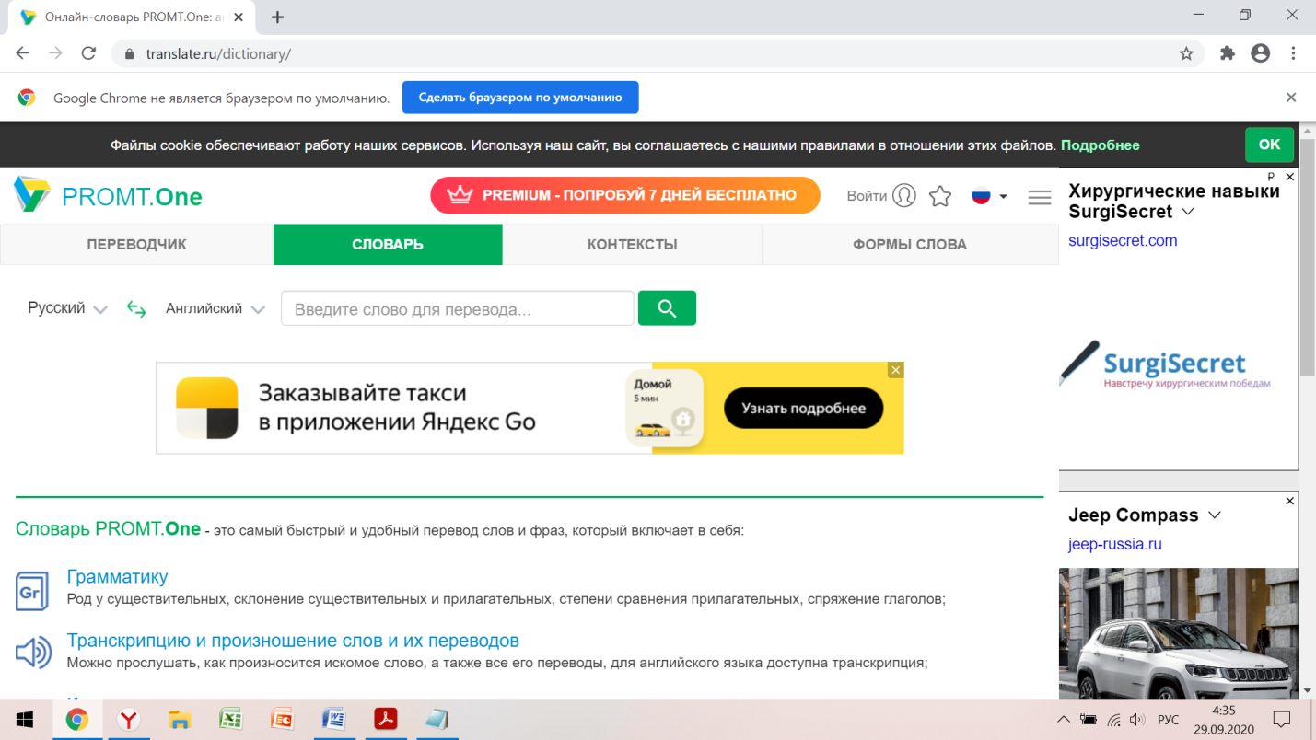Close the Yandex Go taxi banner ad

click(x=896, y=370)
